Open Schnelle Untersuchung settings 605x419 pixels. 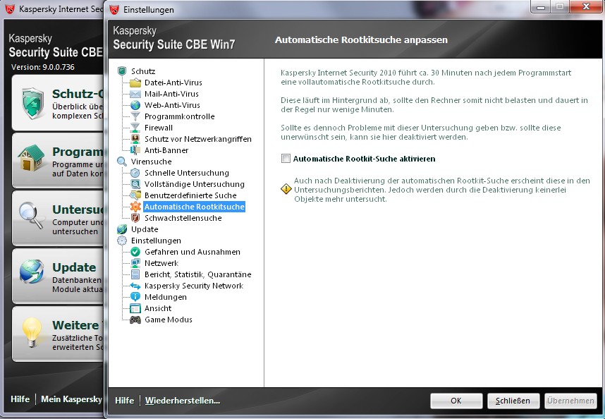187,173
